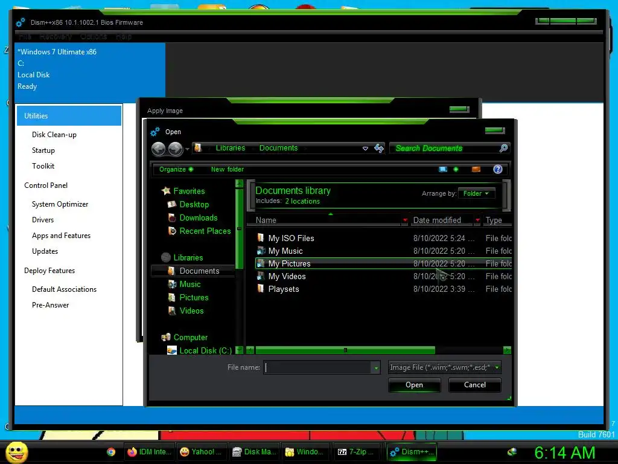Viewport: 618px width, 464px height.
Task: Click the Forward navigation arrow
Action: [176, 149]
